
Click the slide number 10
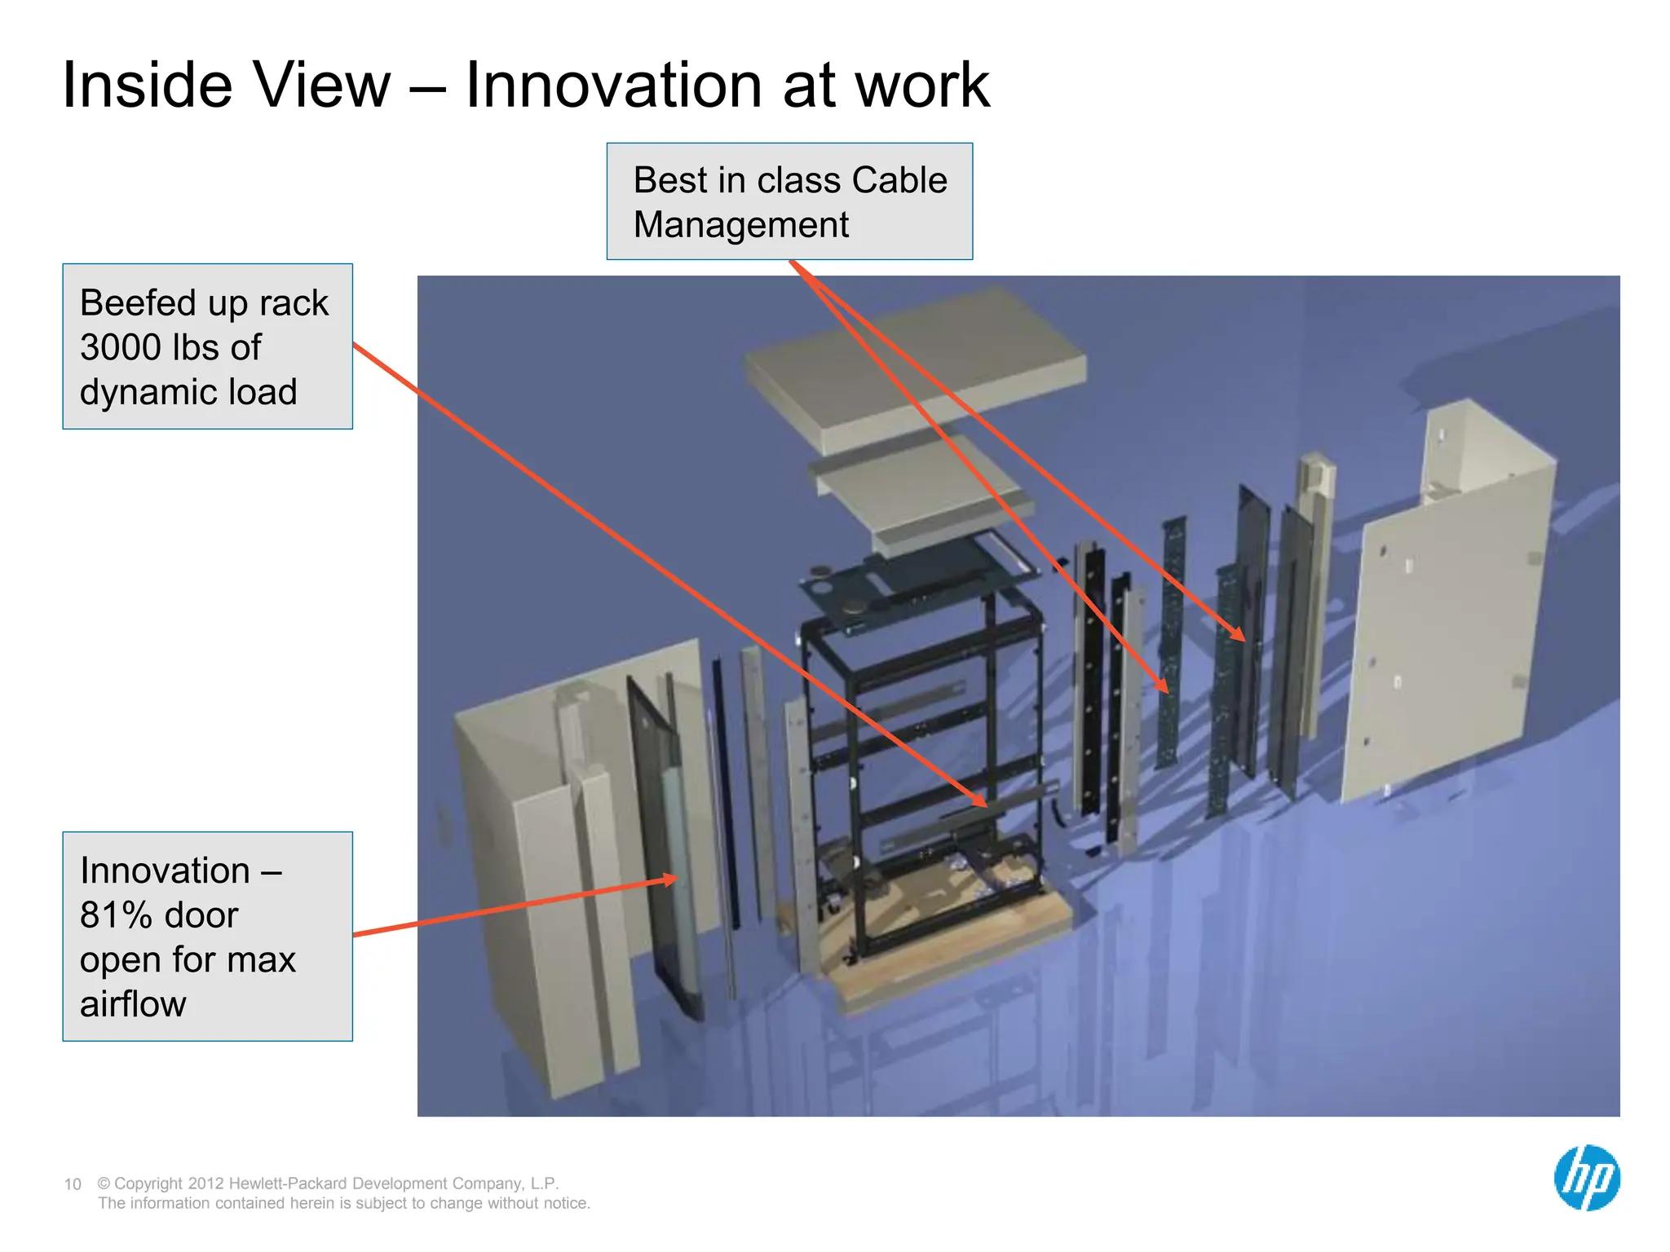point(73,1184)
